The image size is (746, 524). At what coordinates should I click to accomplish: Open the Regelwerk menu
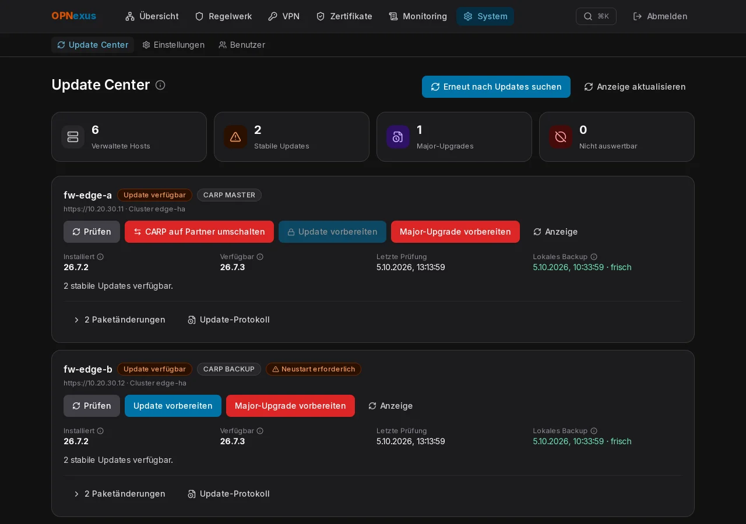[x=223, y=16]
